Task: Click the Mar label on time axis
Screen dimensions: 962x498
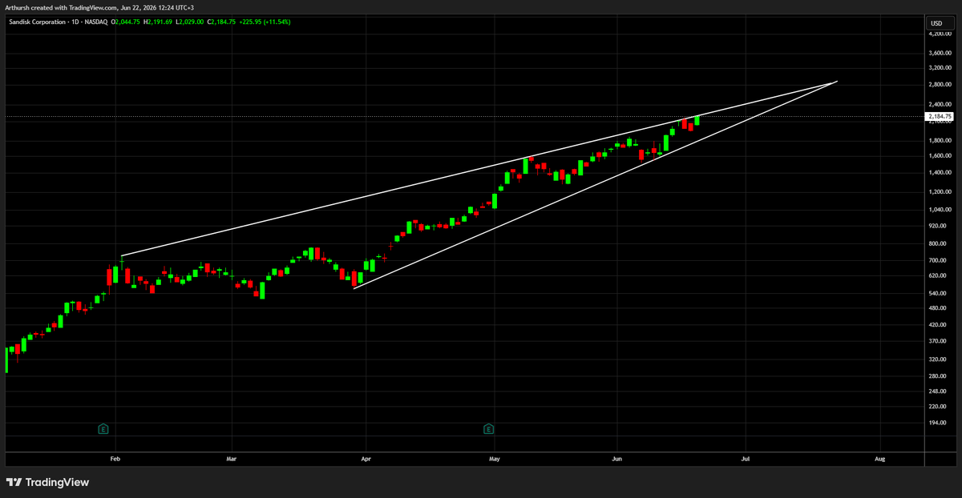Action: tap(232, 459)
